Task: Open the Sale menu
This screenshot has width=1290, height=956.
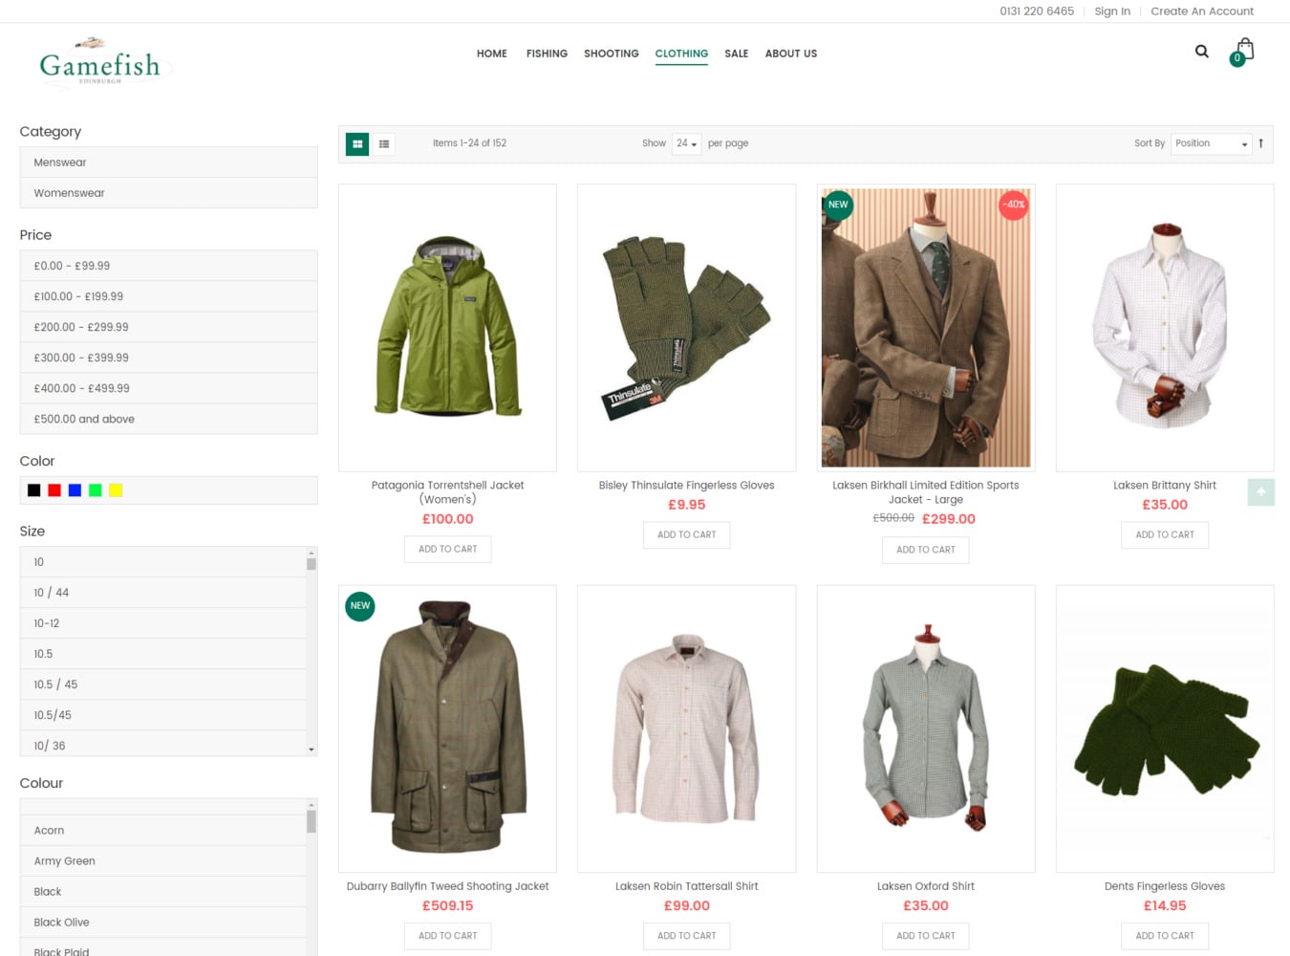Action: pos(737,54)
